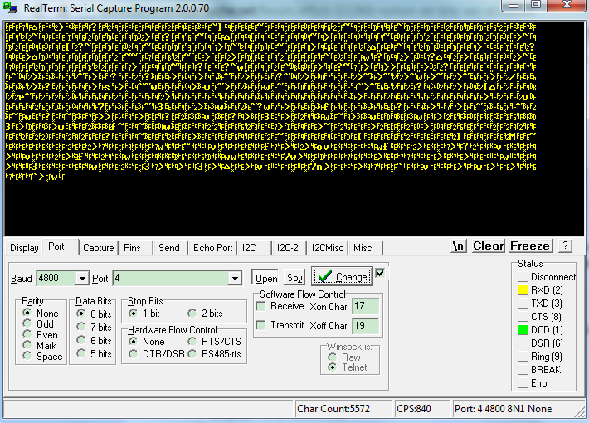Image resolution: width=589 pixels, height=423 pixels.
Task: Click the CTS (8) status indicator box
Action: (x=523, y=317)
